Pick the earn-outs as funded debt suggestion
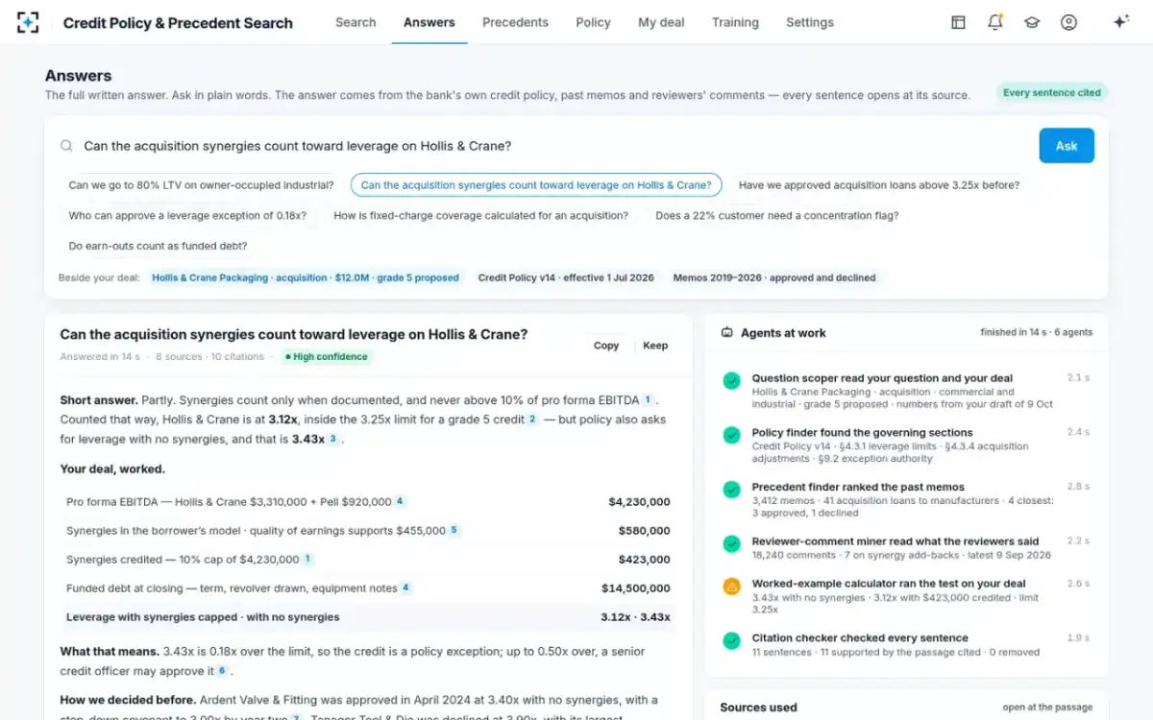Viewport: 1153px width, 720px height. pyautogui.click(x=158, y=247)
